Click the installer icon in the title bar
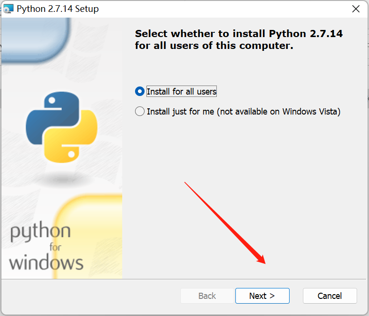The image size is (369, 316). pyautogui.click(x=8, y=9)
